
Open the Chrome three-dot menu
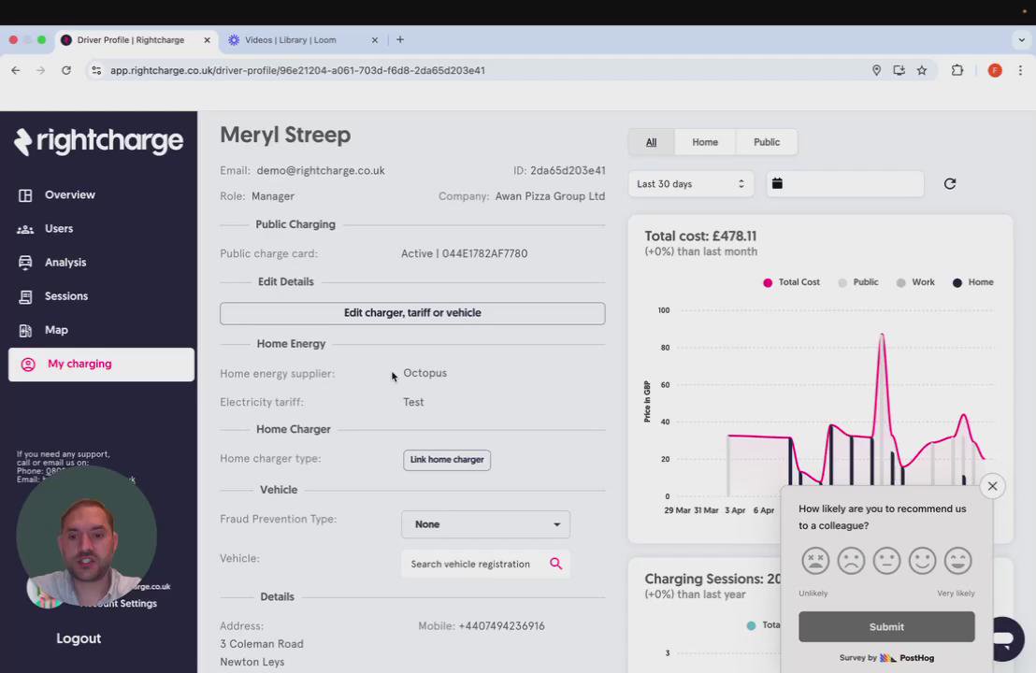[x=1020, y=70]
